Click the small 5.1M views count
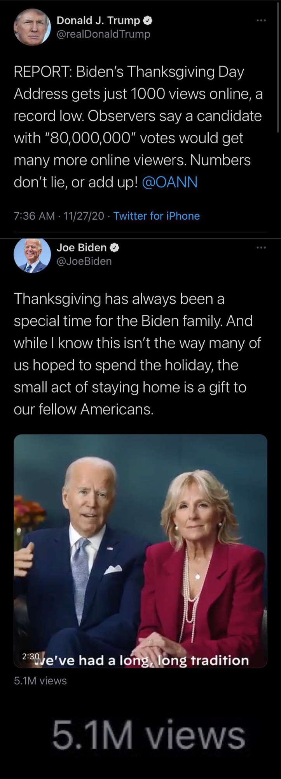281x779 pixels. click(x=40, y=681)
